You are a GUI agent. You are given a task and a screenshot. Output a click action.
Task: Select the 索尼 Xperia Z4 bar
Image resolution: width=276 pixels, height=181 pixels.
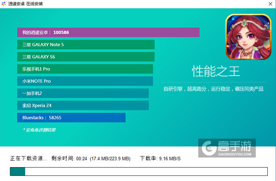point(83,105)
